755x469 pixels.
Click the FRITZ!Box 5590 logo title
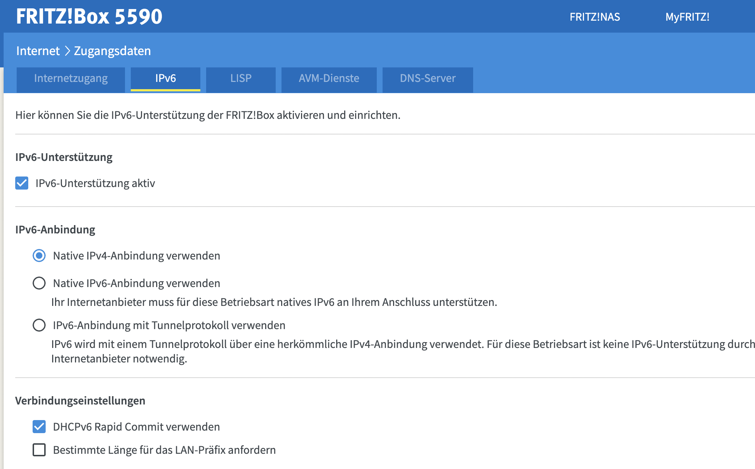coord(89,16)
